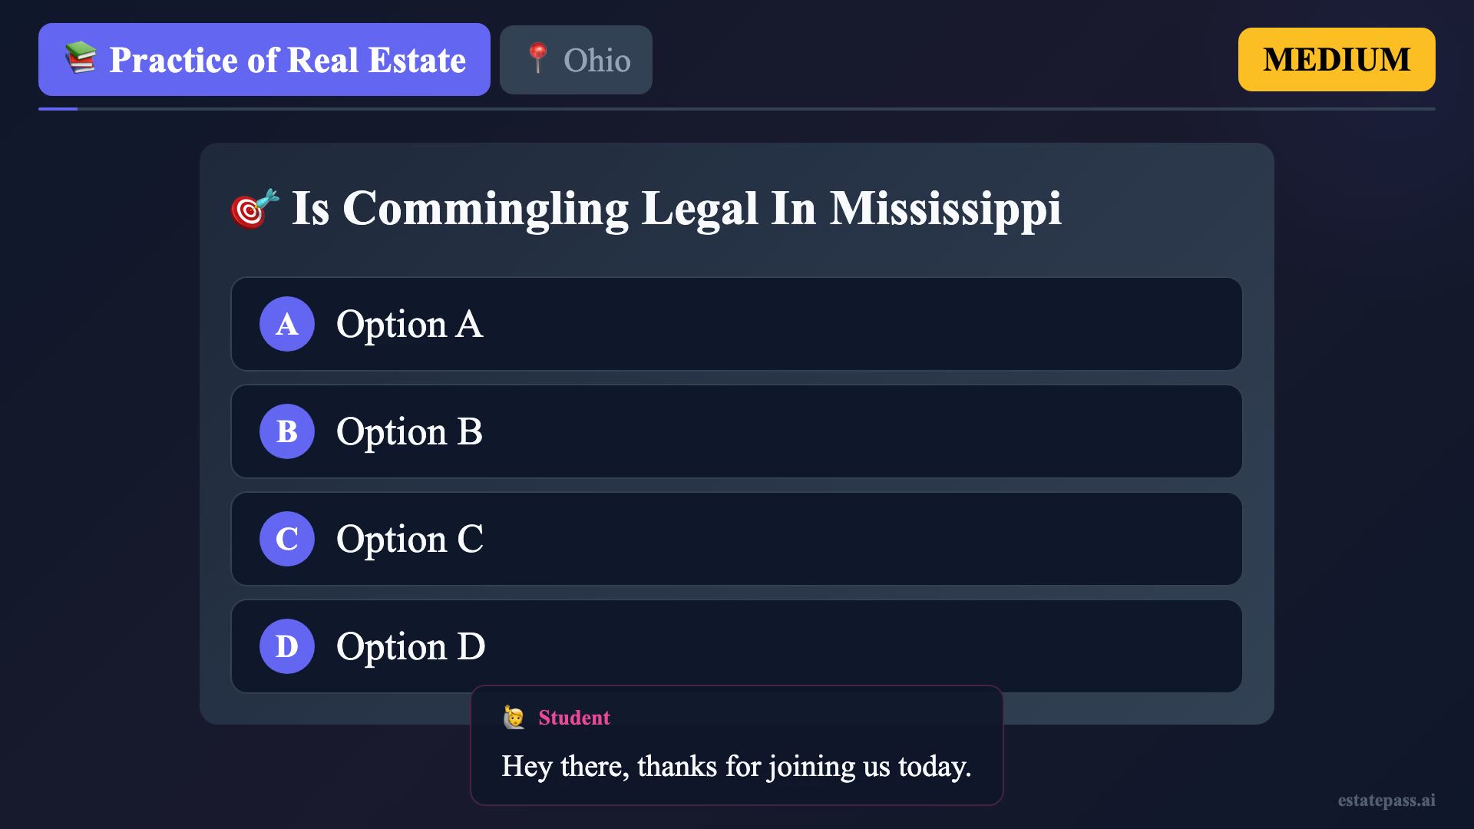
Task: Choose answer Option B
Action: [x=737, y=431]
